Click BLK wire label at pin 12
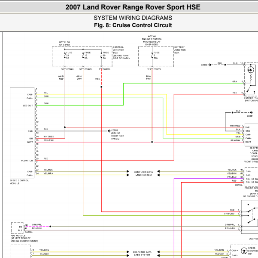258x258 pixels. (46, 129)
